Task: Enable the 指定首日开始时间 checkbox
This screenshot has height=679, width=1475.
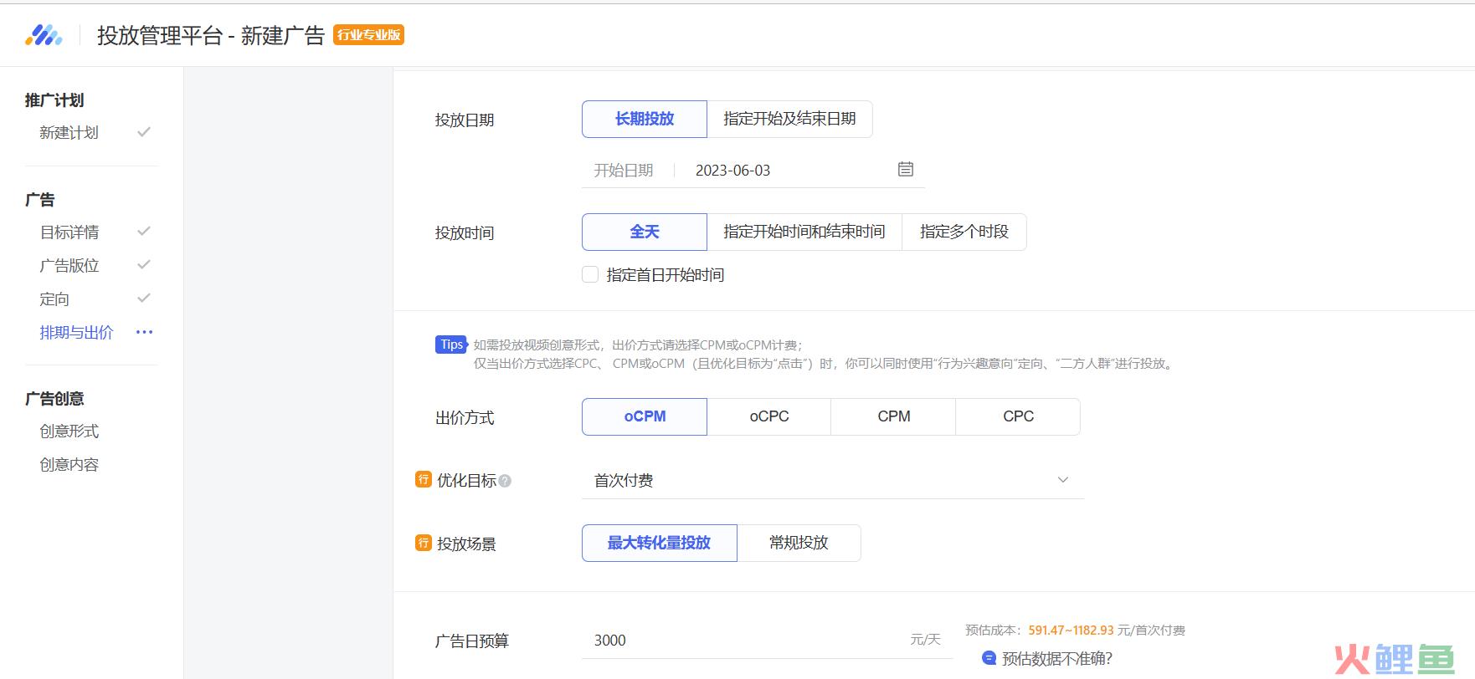Action: tap(590, 275)
